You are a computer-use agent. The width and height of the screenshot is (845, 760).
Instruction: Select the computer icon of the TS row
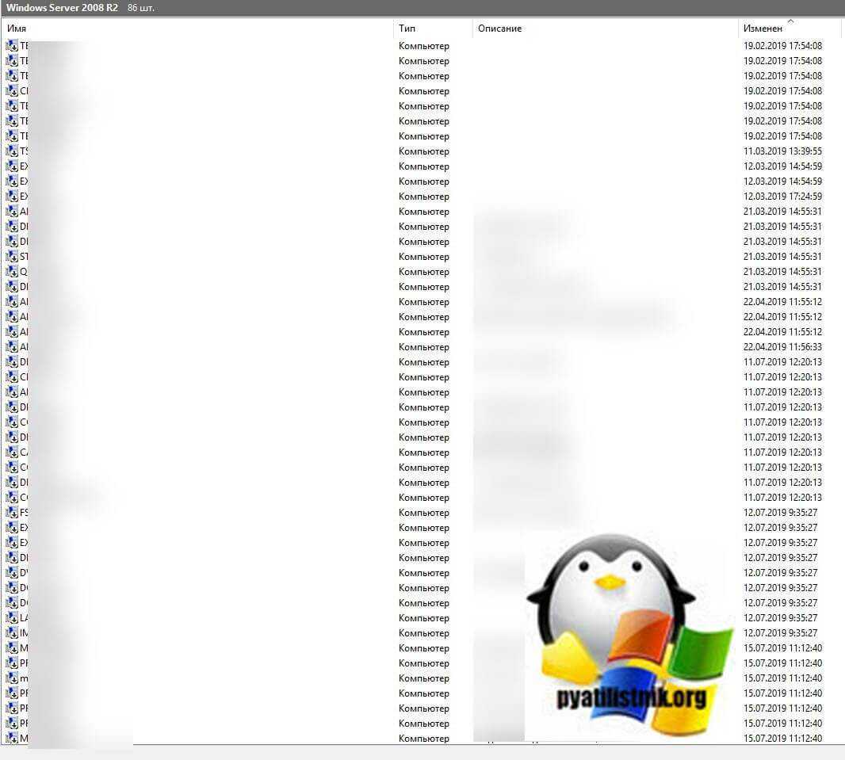[x=12, y=151]
